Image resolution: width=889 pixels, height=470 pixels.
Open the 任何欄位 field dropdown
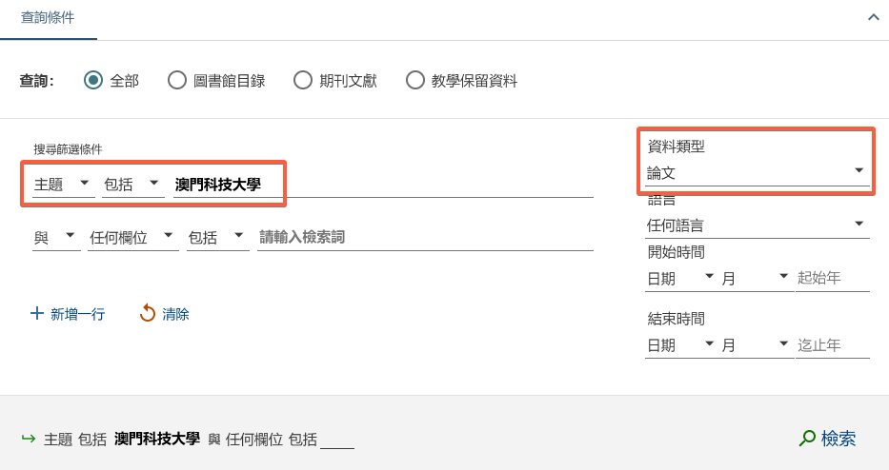tap(132, 237)
